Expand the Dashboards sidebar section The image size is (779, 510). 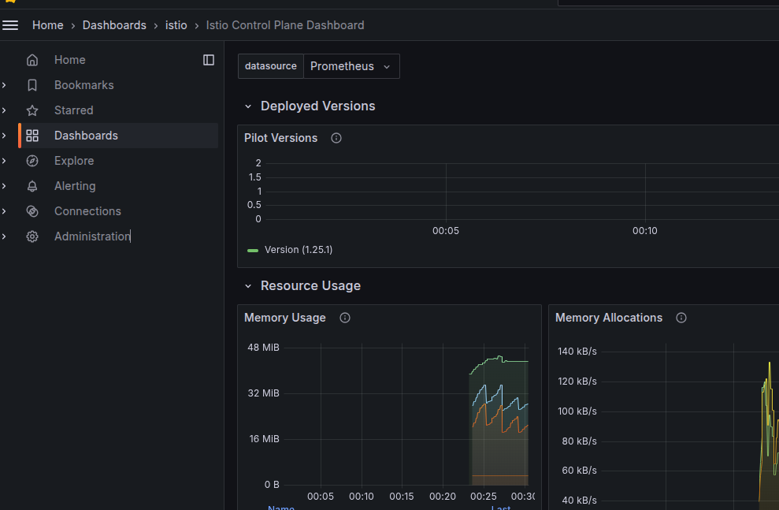coord(4,136)
